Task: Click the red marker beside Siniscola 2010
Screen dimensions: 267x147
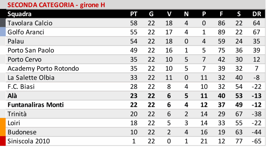Action: 3,141
